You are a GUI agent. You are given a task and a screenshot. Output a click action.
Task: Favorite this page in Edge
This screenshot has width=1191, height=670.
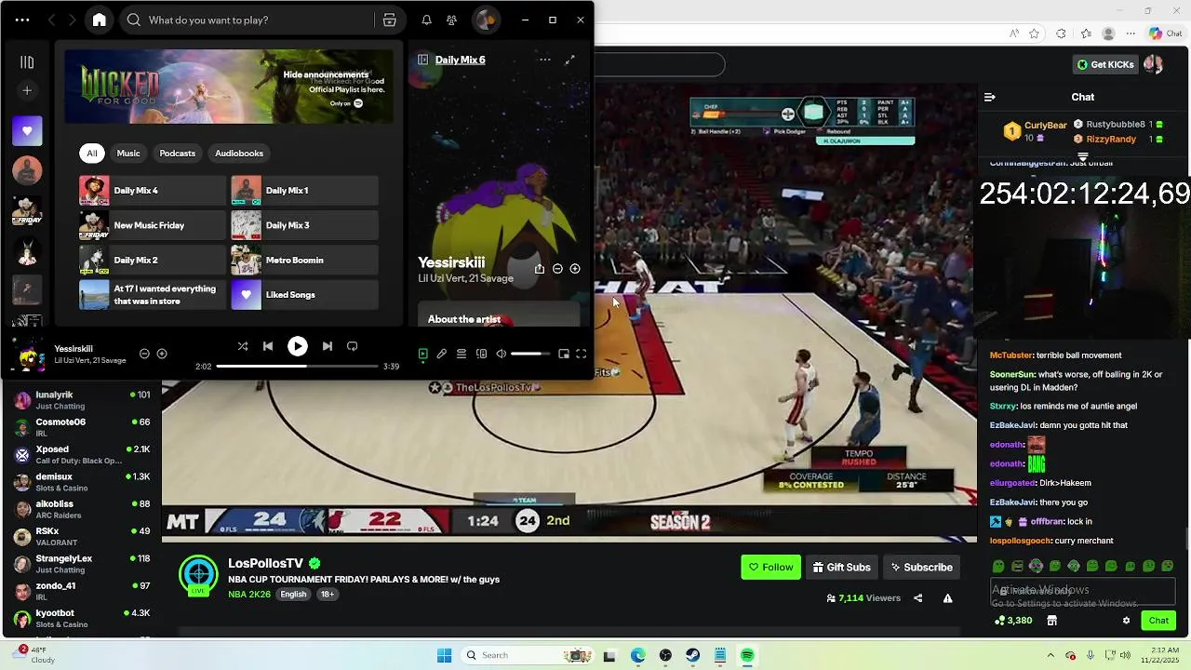1034,33
